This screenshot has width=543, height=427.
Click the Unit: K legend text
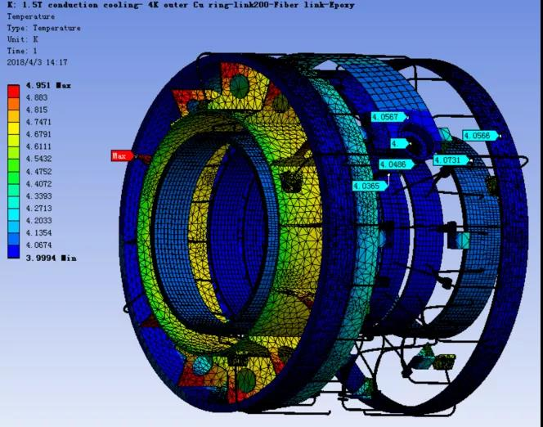tap(23, 39)
